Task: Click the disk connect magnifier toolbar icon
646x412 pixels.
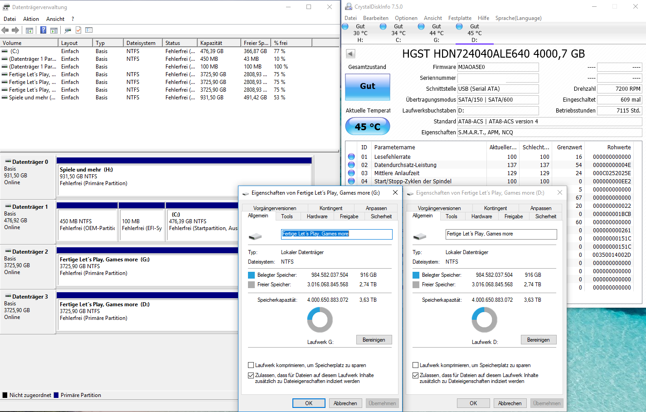Action: (x=68, y=30)
